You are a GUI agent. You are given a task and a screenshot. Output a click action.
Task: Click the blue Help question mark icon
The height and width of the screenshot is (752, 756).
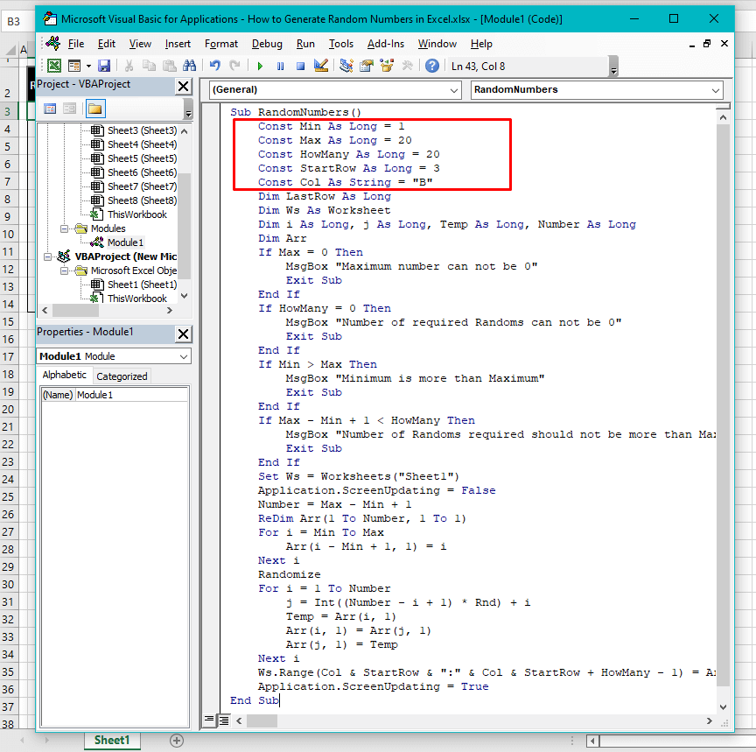(432, 66)
